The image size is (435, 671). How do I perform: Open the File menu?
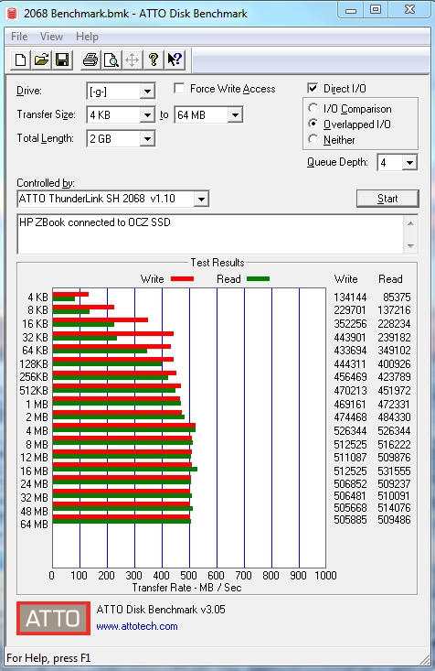pos(19,37)
